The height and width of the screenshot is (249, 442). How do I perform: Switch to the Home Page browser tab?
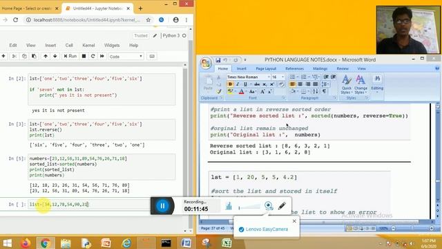(x=26, y=8)
